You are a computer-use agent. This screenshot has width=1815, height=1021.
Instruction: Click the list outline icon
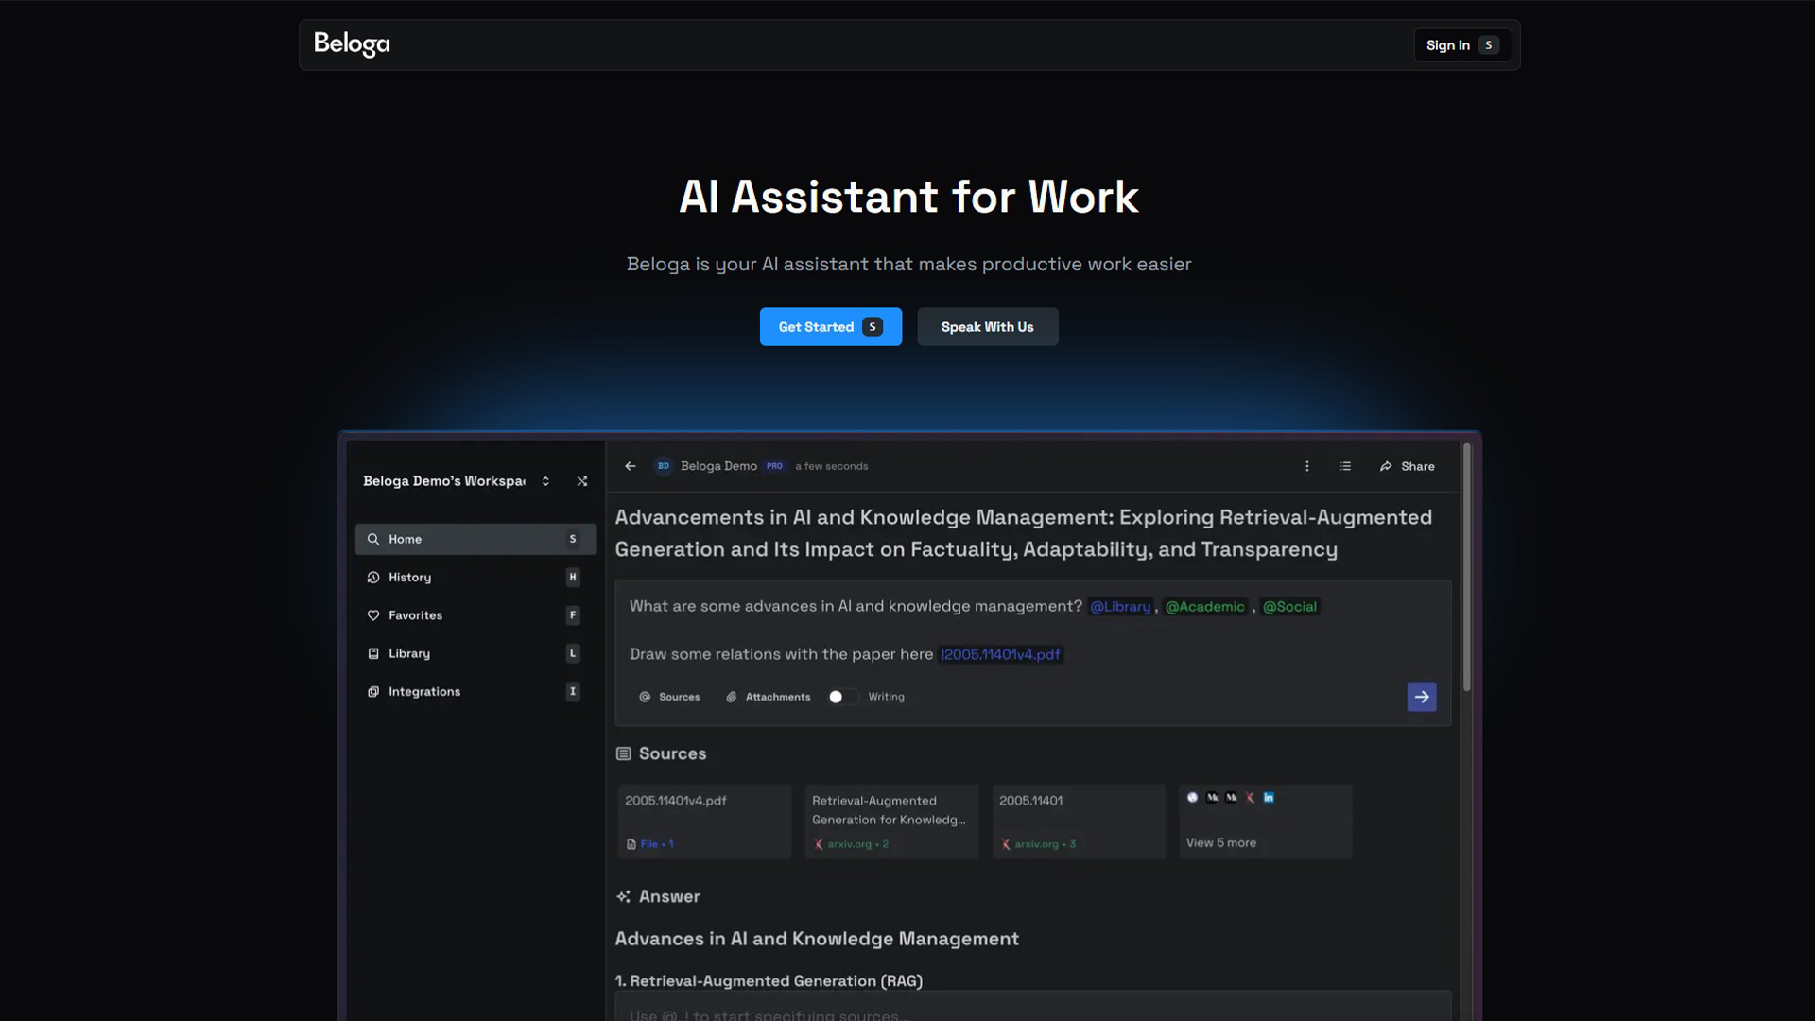[x=1345, y=466]
